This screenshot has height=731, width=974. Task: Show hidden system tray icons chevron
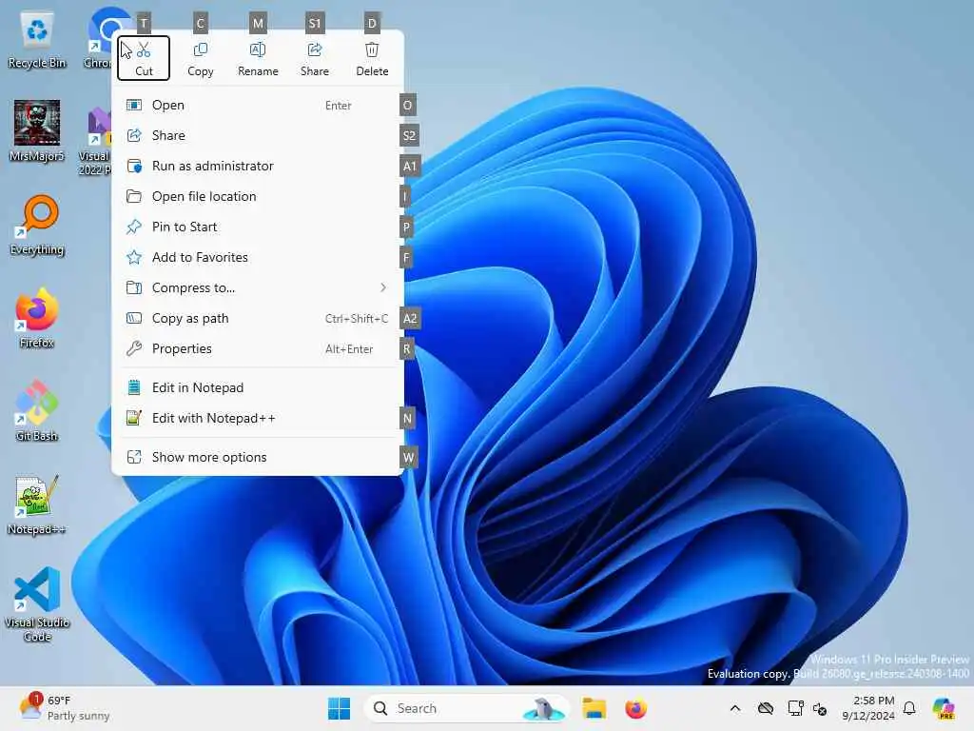click(735, 708)
